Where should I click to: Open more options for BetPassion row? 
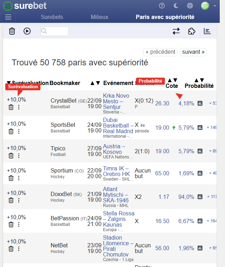pos(19,224)
